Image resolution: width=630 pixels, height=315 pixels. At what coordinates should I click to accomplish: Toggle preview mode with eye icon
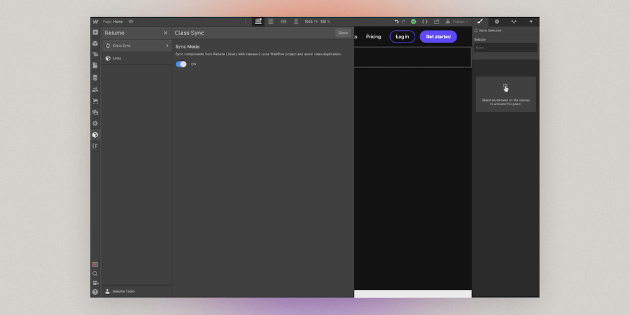pyautogui.click(x=130, y=22)
